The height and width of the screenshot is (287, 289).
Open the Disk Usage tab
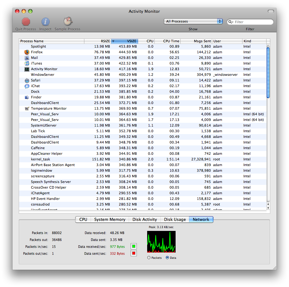175,220
